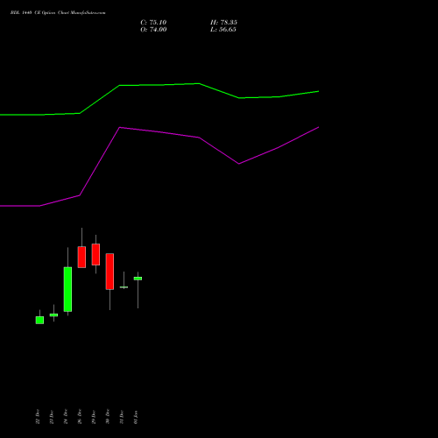Click the purple indicator line
This screenshot has height=438, width=438.
pyautogui.click(x=159, y=132)
